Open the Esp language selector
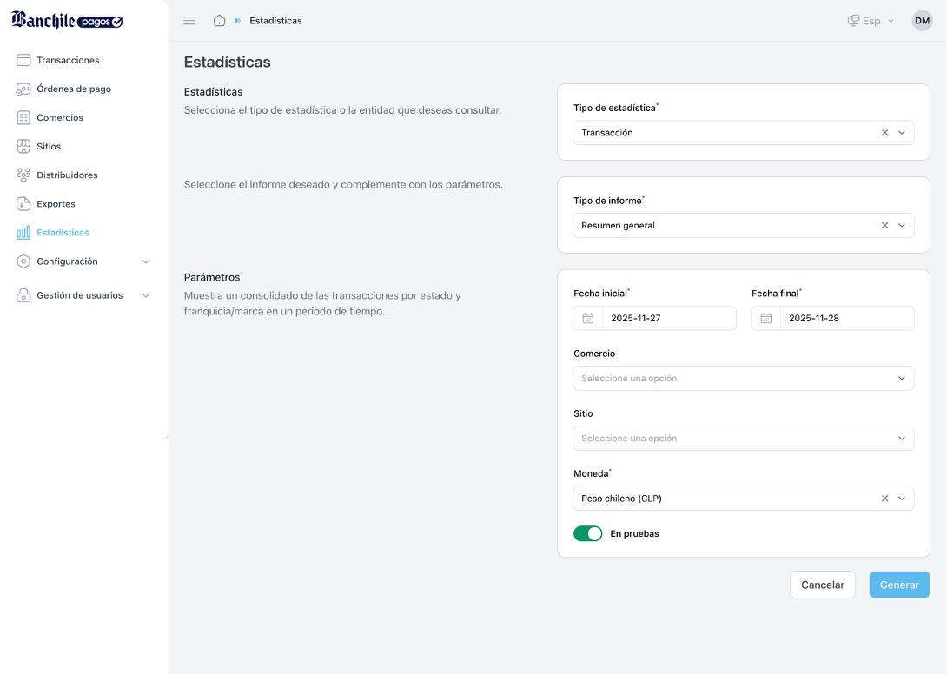Image resolution: width=947 pixels, height=674 pixels. tap(871, 21)
